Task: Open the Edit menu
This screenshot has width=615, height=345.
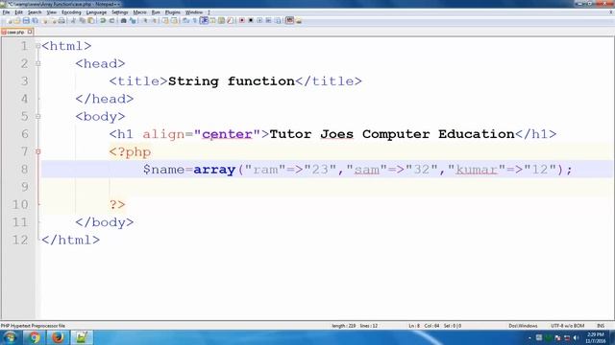Action: click(18, 12)
